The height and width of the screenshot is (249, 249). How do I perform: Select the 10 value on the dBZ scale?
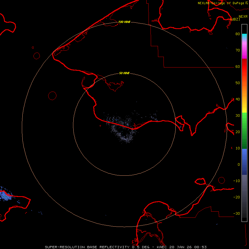click(238, 148)
